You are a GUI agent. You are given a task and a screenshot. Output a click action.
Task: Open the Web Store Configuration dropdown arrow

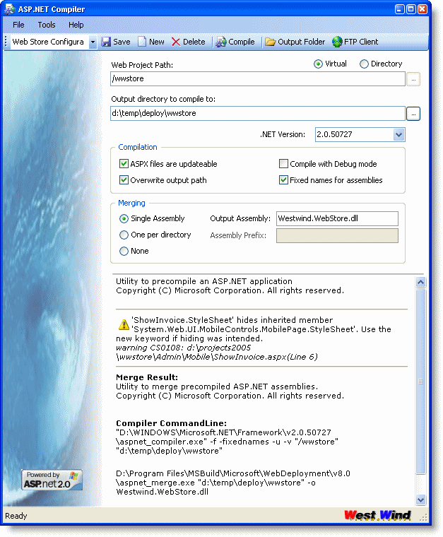click(93, 42)
